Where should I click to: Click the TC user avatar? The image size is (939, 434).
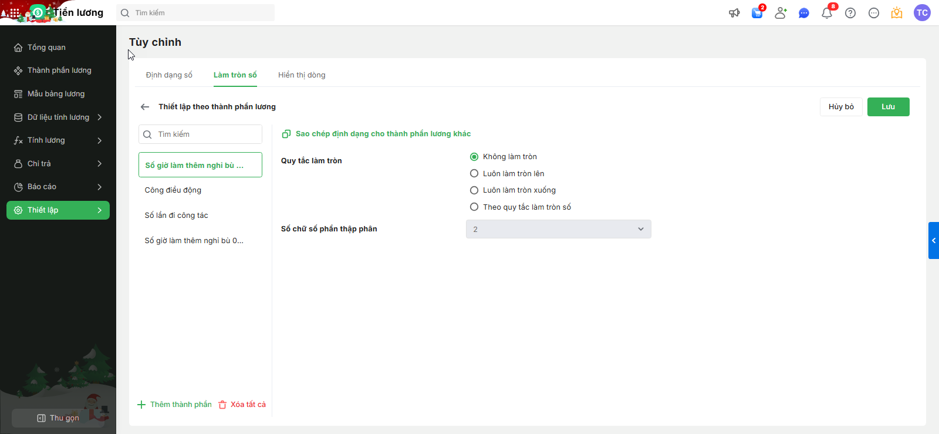point(922,13)
